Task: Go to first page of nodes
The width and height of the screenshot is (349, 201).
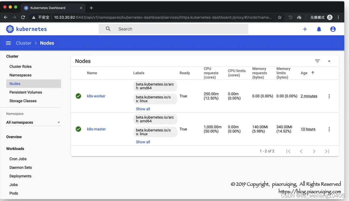Action: (x=288, y=151)
